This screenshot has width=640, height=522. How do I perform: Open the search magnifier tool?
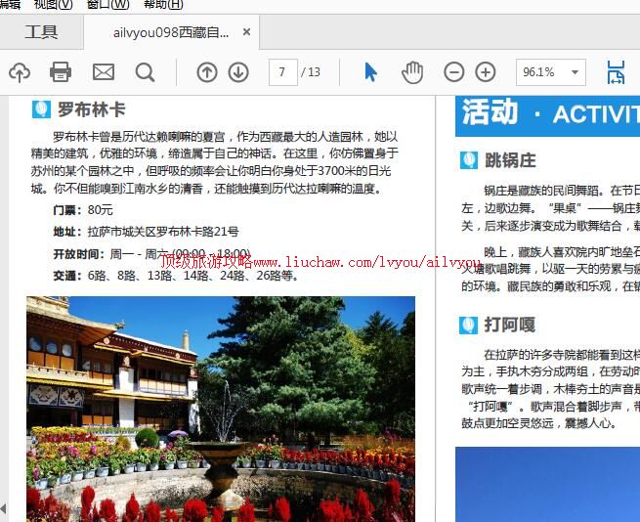coord(145,72)
